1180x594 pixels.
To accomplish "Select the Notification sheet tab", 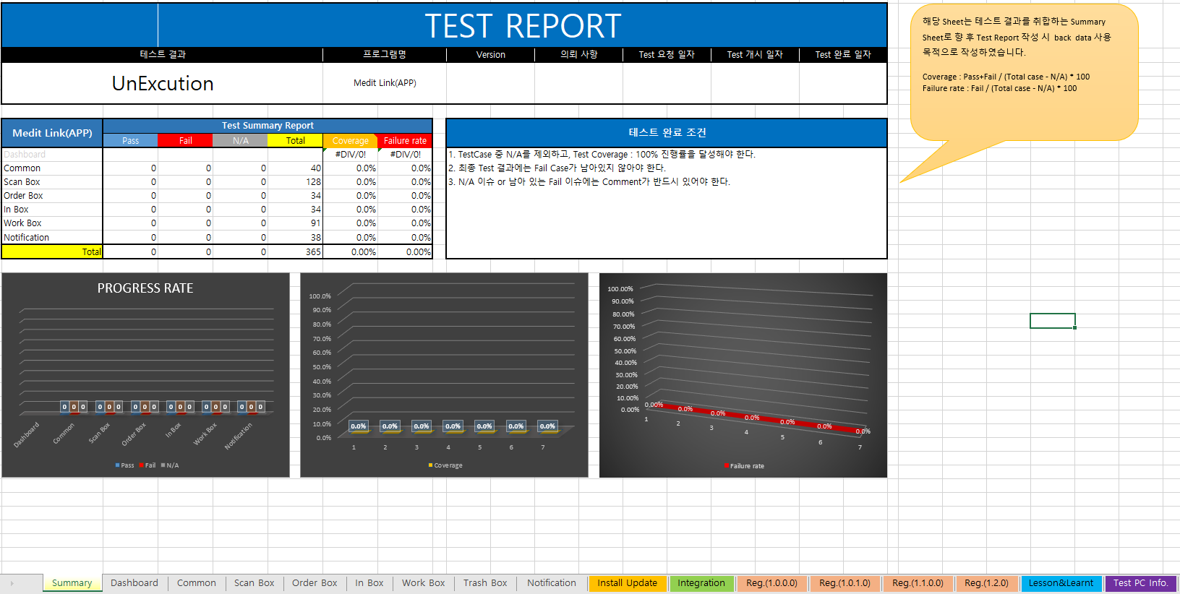I will tap(552, 583).
